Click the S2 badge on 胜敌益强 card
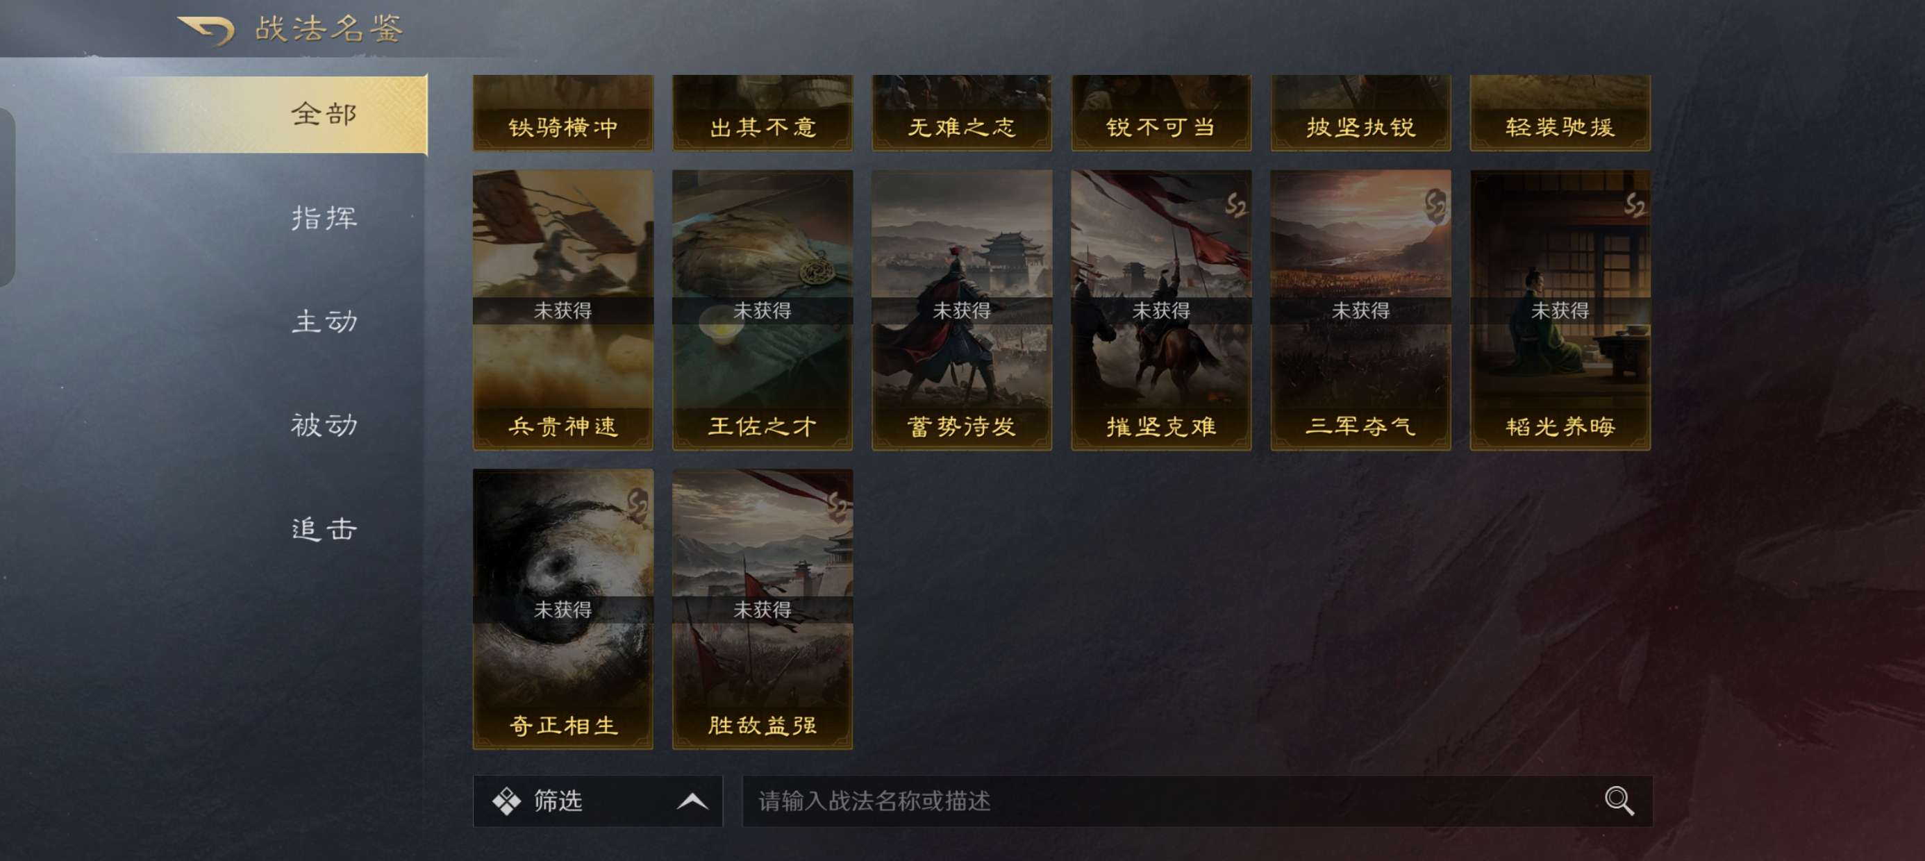The image size is (1925, 861). pos(836,507)
